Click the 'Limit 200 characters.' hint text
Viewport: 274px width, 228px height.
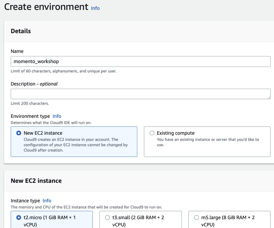coord(30,103)
